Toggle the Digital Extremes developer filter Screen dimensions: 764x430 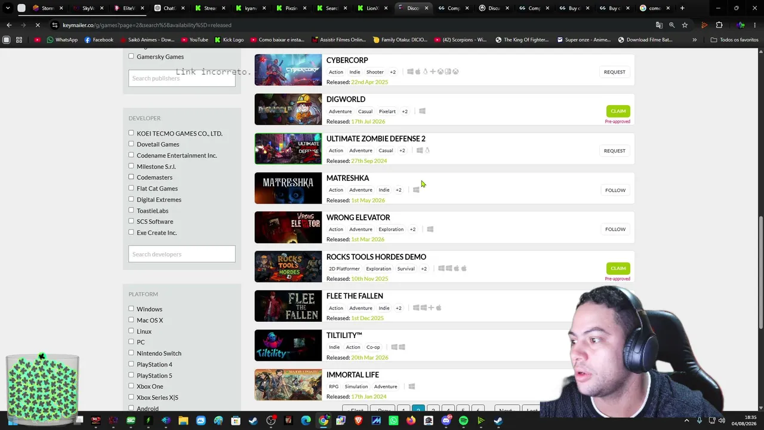click(131, 199)
